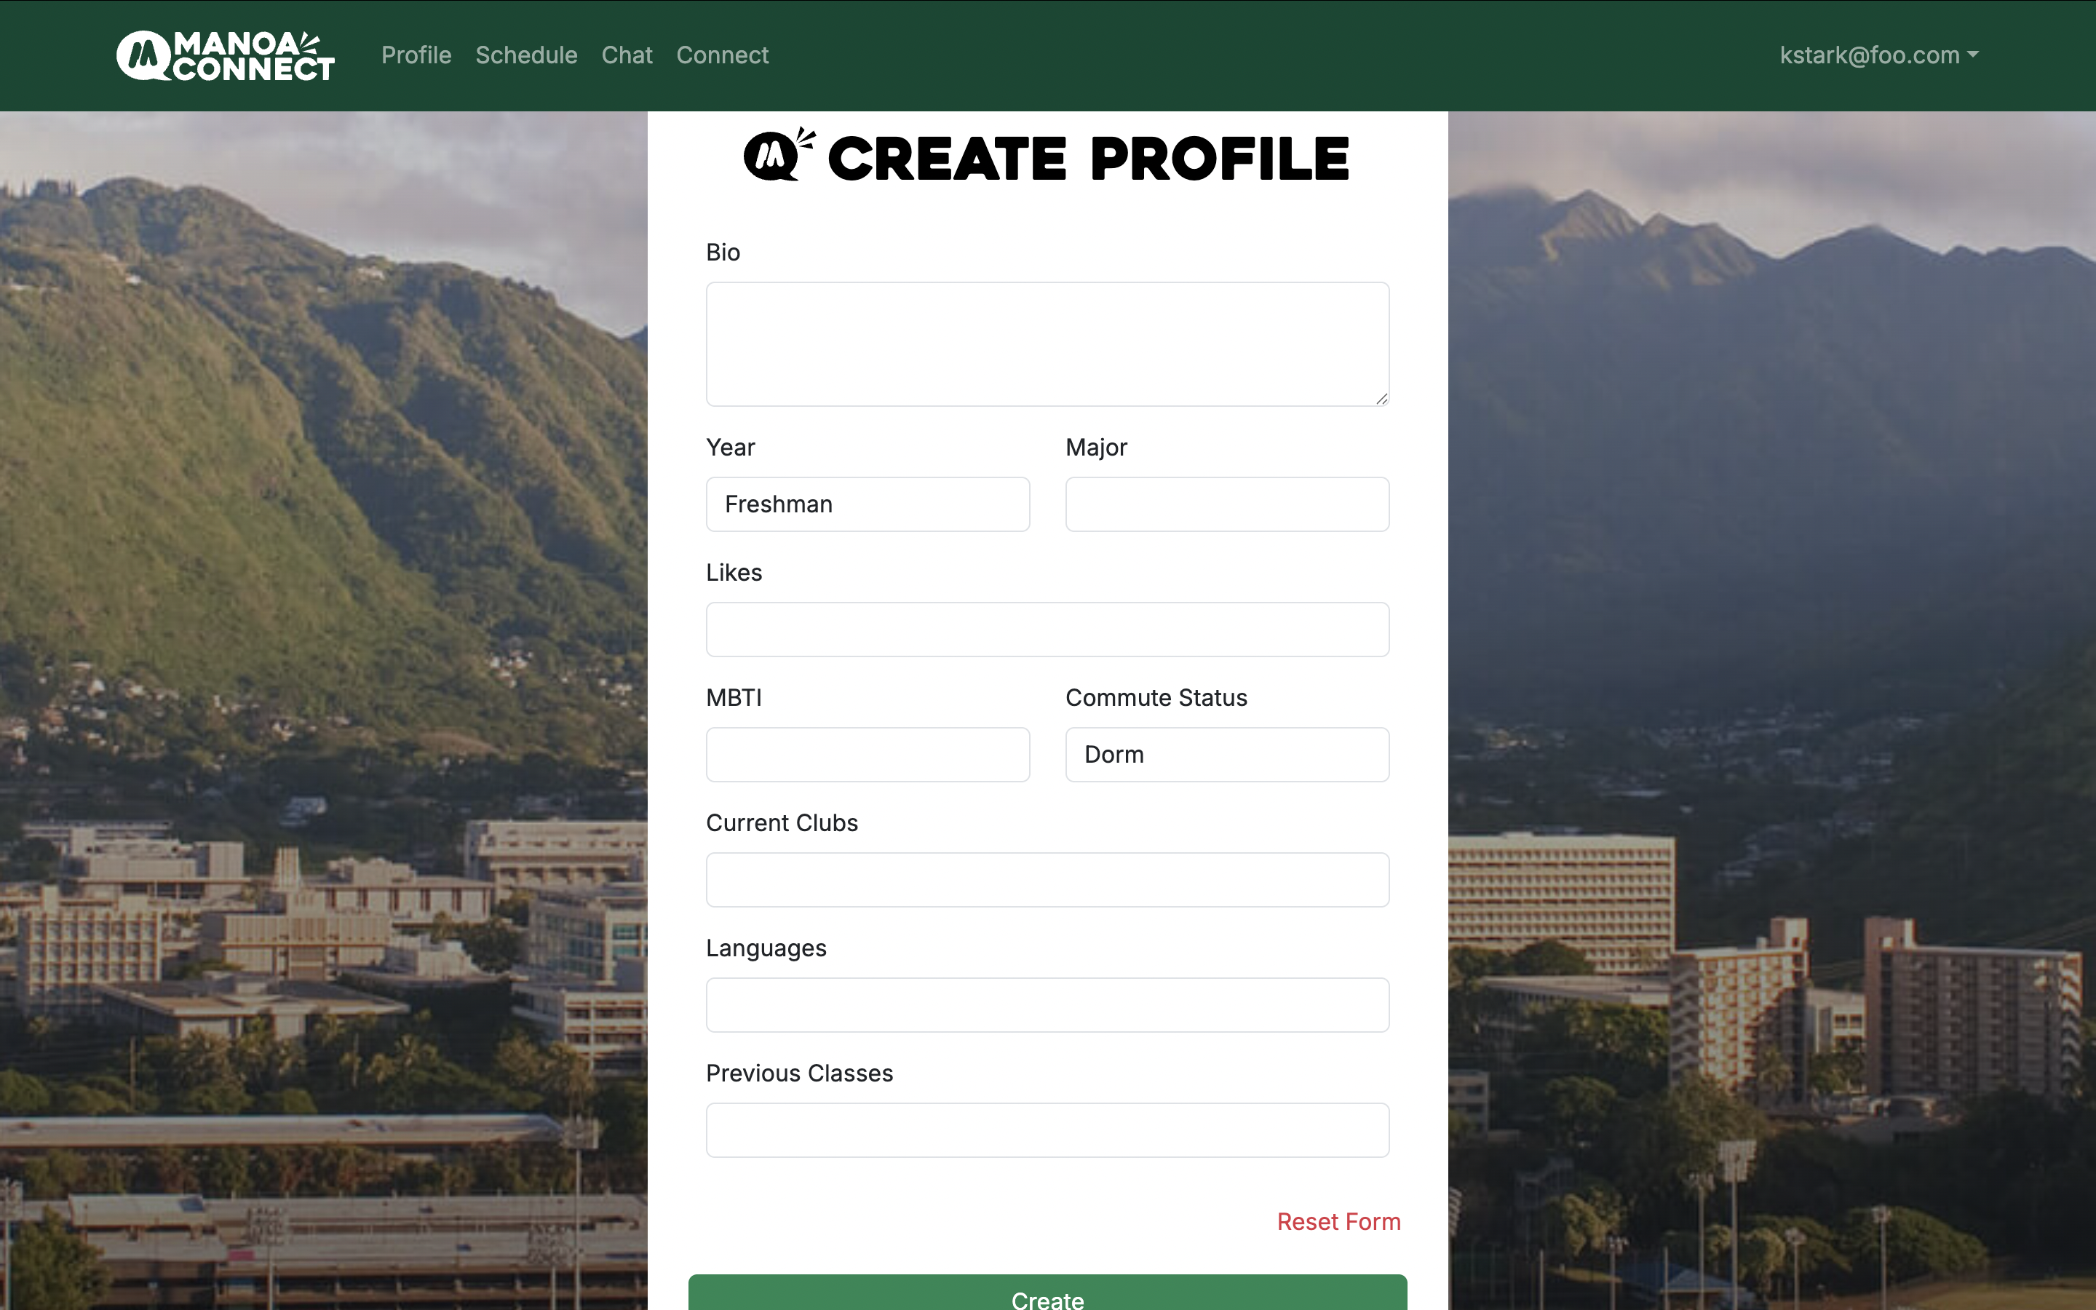This screenshot has width=2096, height=1310.
Task: Click the Commute Status label
Action: point(1156,697)
